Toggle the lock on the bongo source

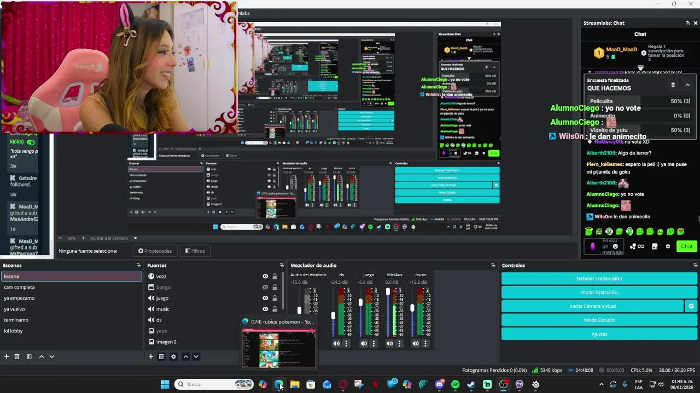coord(275,287)
